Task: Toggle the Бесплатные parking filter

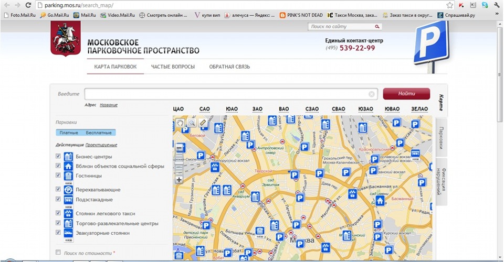Action: point(99,133)
